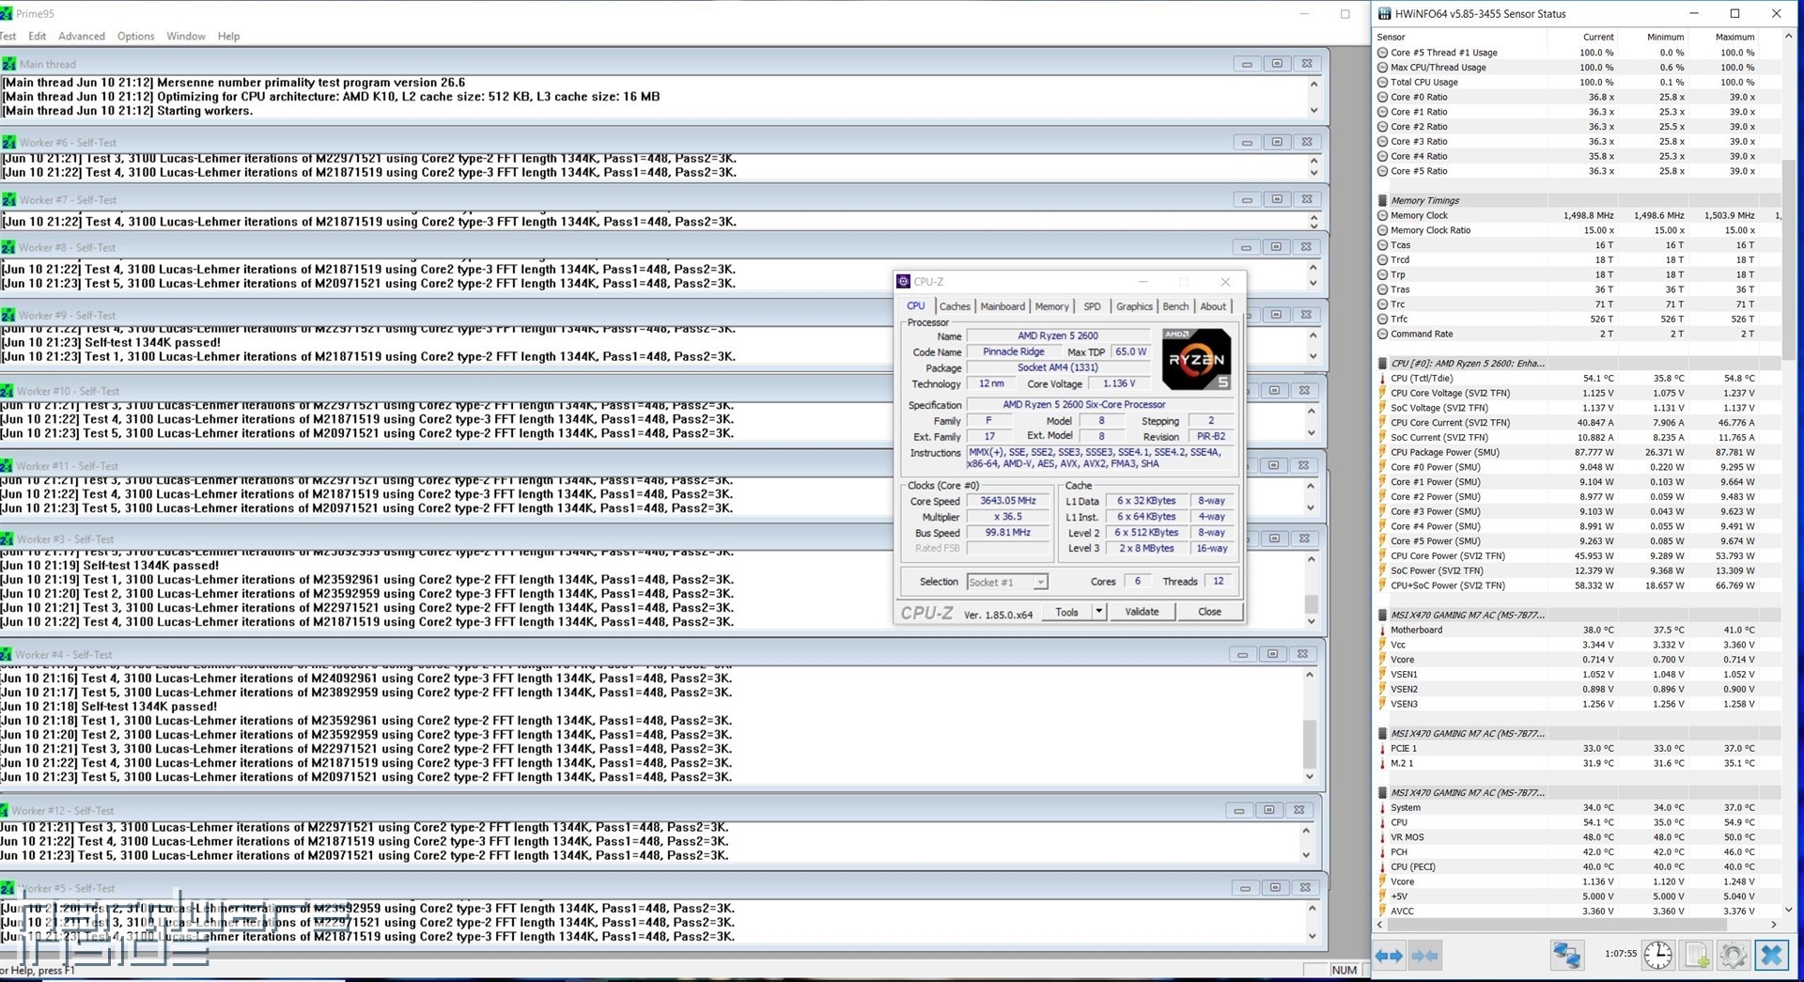Select the SoC Voltage (SVI2 TFN) row

pos(1578,408)
